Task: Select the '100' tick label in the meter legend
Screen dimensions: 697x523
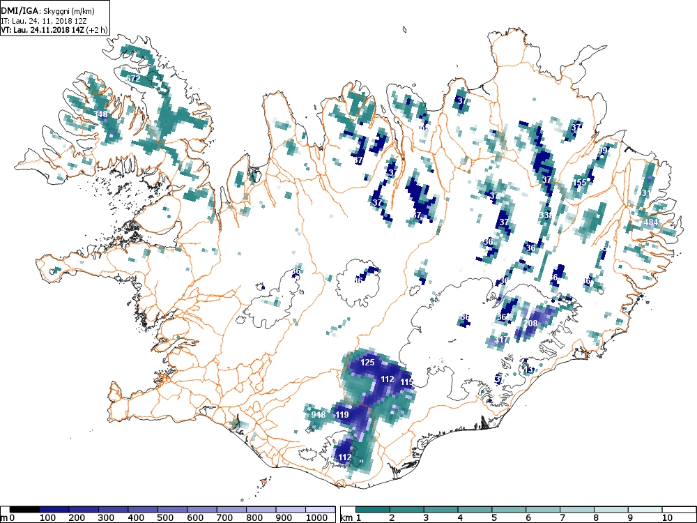Action: (47, 517)
